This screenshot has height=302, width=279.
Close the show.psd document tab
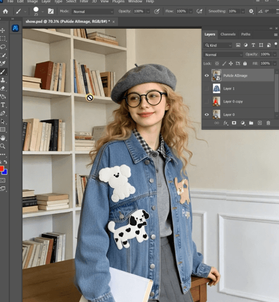pyautogui.click(x=114, y=22)
